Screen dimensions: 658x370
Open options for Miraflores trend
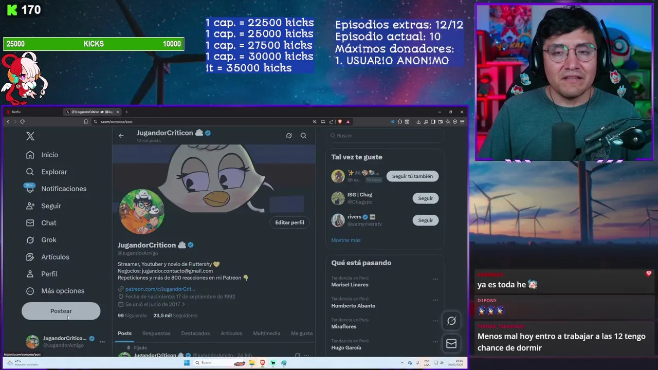click(435, 321)
